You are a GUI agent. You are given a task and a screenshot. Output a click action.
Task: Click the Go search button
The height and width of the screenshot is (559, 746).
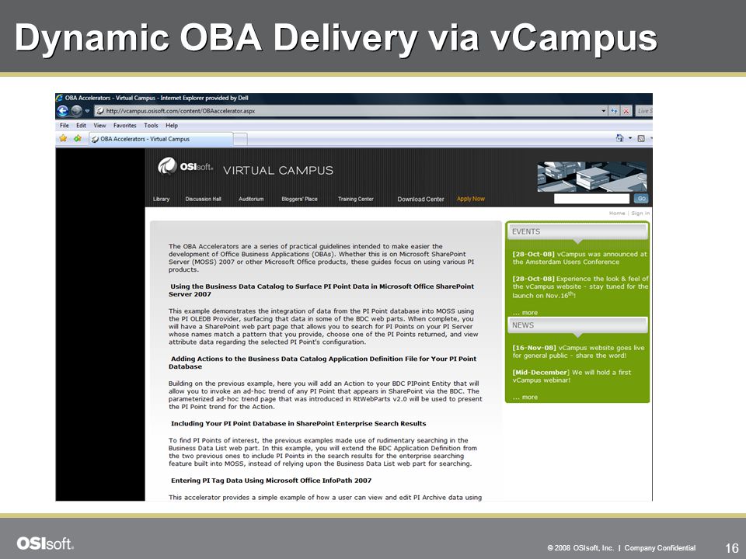pyautogui.click(x=641, y=199)
